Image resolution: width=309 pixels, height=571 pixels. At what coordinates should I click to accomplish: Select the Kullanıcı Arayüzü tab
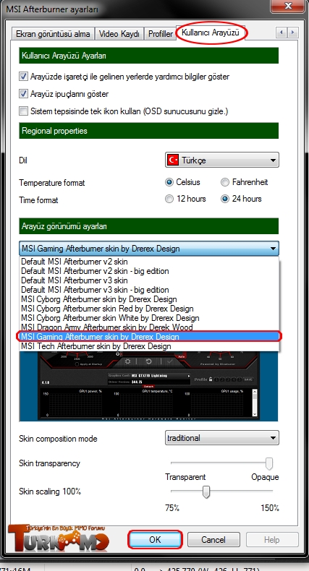211,33
